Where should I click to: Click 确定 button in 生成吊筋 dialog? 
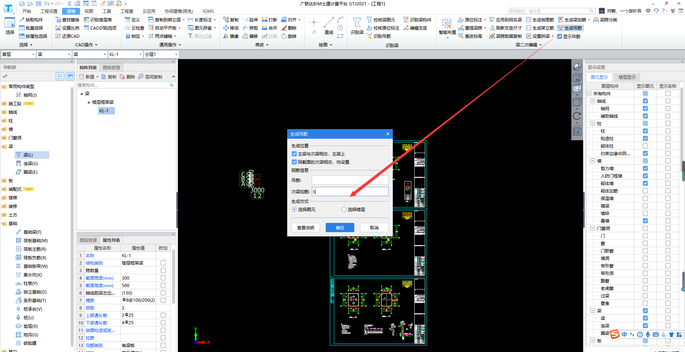(x=340, y=228)
